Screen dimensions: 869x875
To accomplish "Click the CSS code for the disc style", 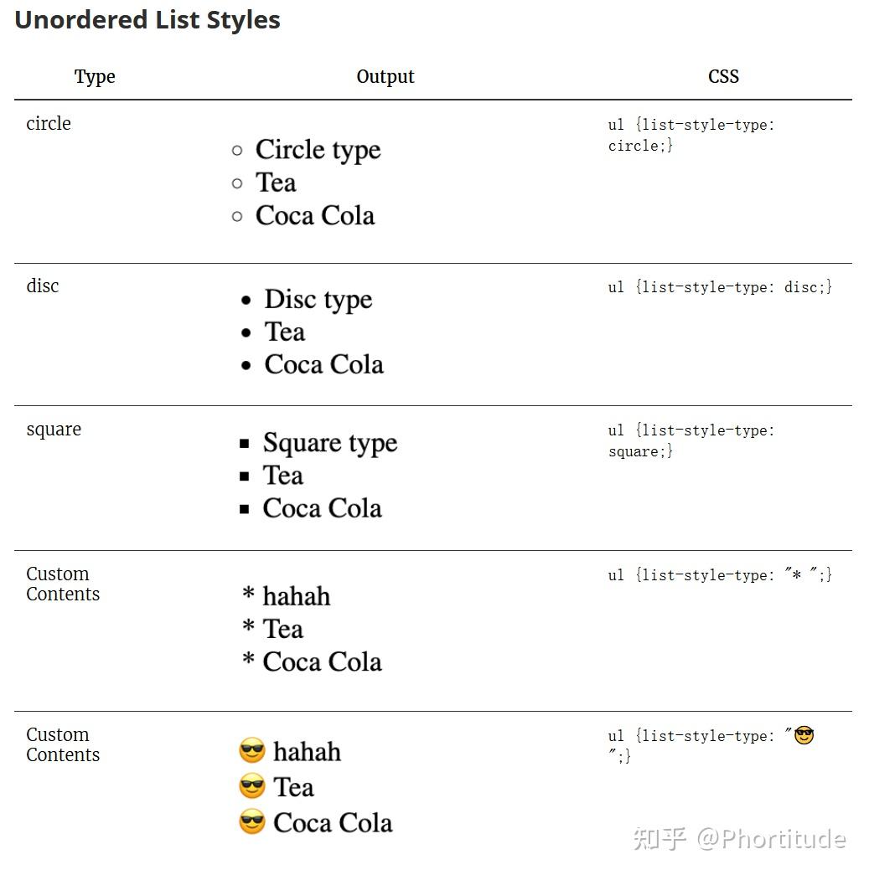I will (720, 287).
